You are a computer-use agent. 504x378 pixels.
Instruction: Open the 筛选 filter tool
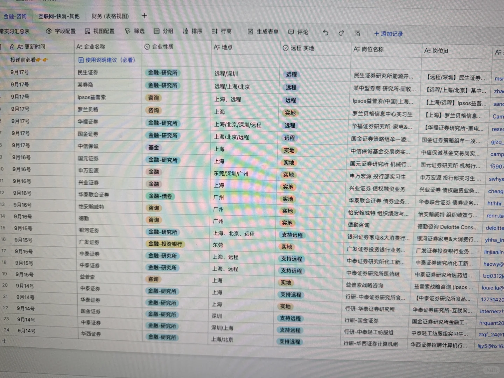point(135,31)
